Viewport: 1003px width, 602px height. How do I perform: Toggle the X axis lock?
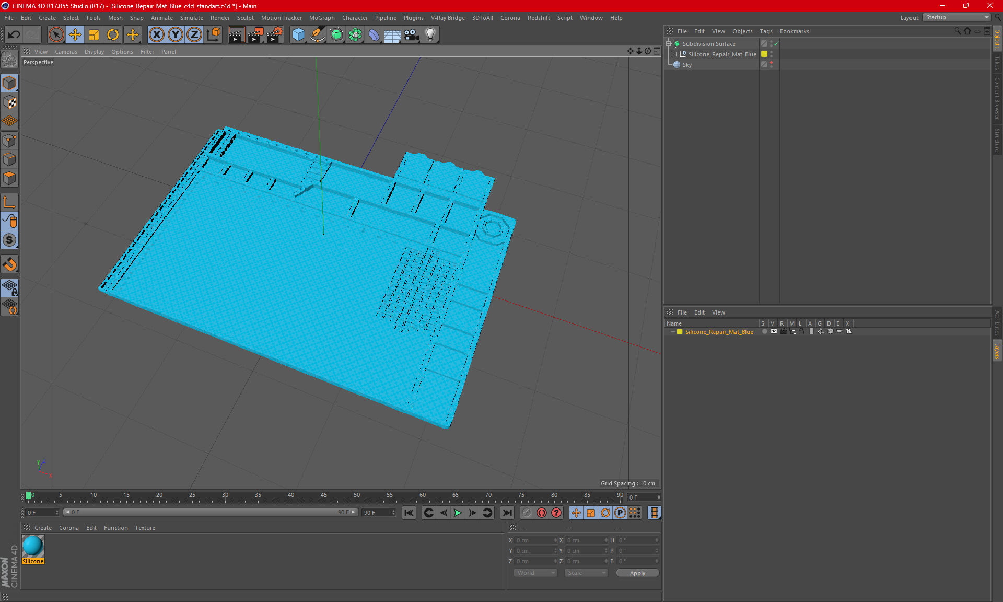click(x=156, y=35)
